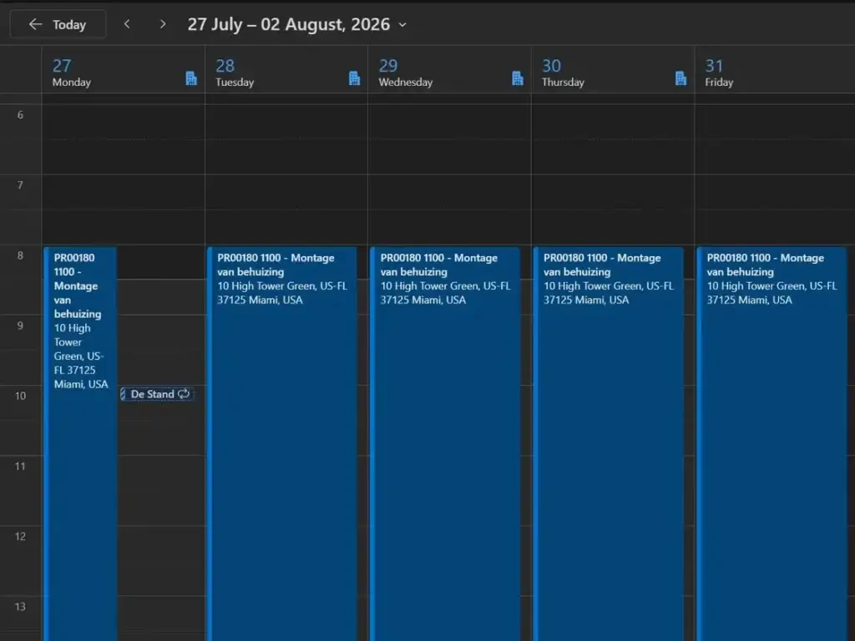The image size is (855, 641).
Task: Click the building icon on Monday 27
Action: [x=191, y=78]
